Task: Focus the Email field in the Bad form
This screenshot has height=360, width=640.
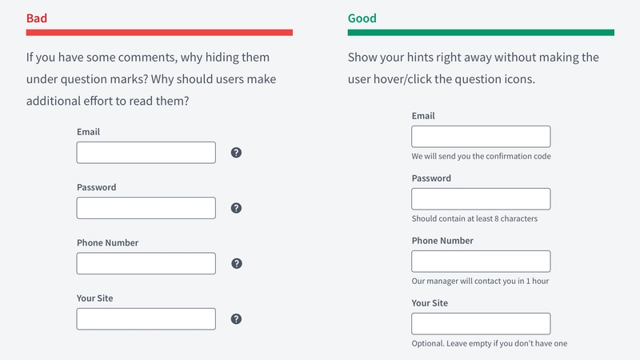Action: point(146,153)
